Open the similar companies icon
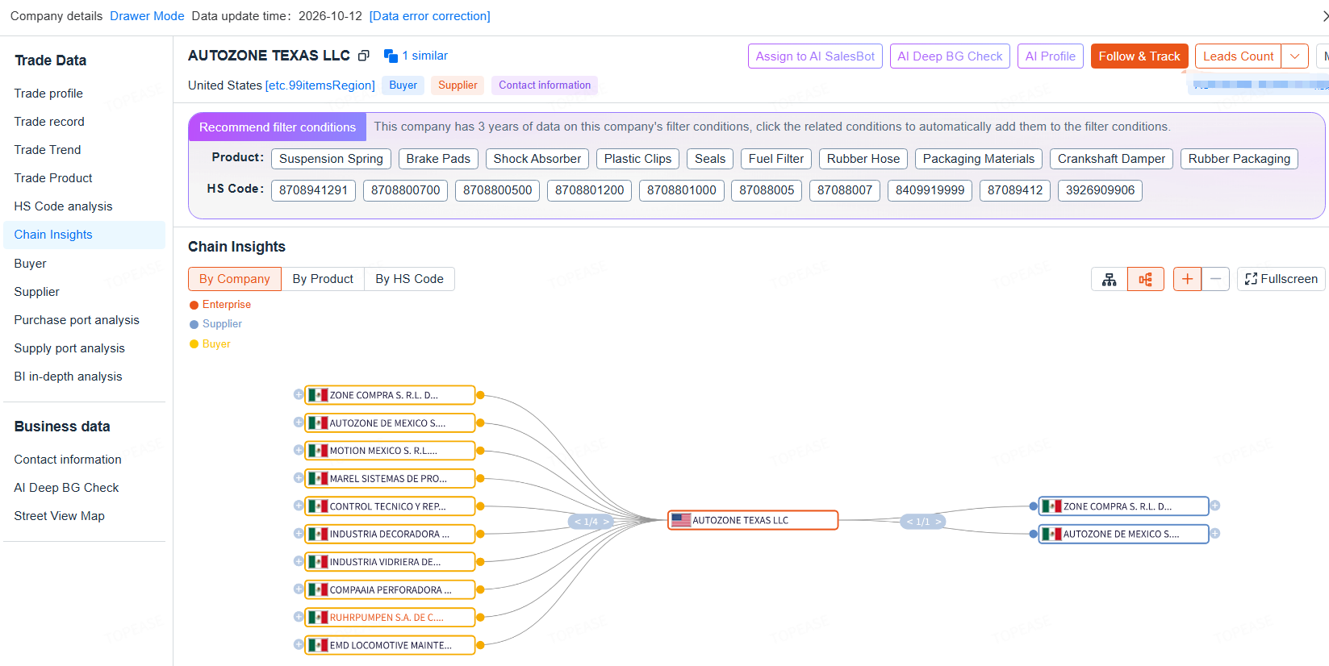The height and width of the screenshot is (666, 1329). (x=391, y=56)
